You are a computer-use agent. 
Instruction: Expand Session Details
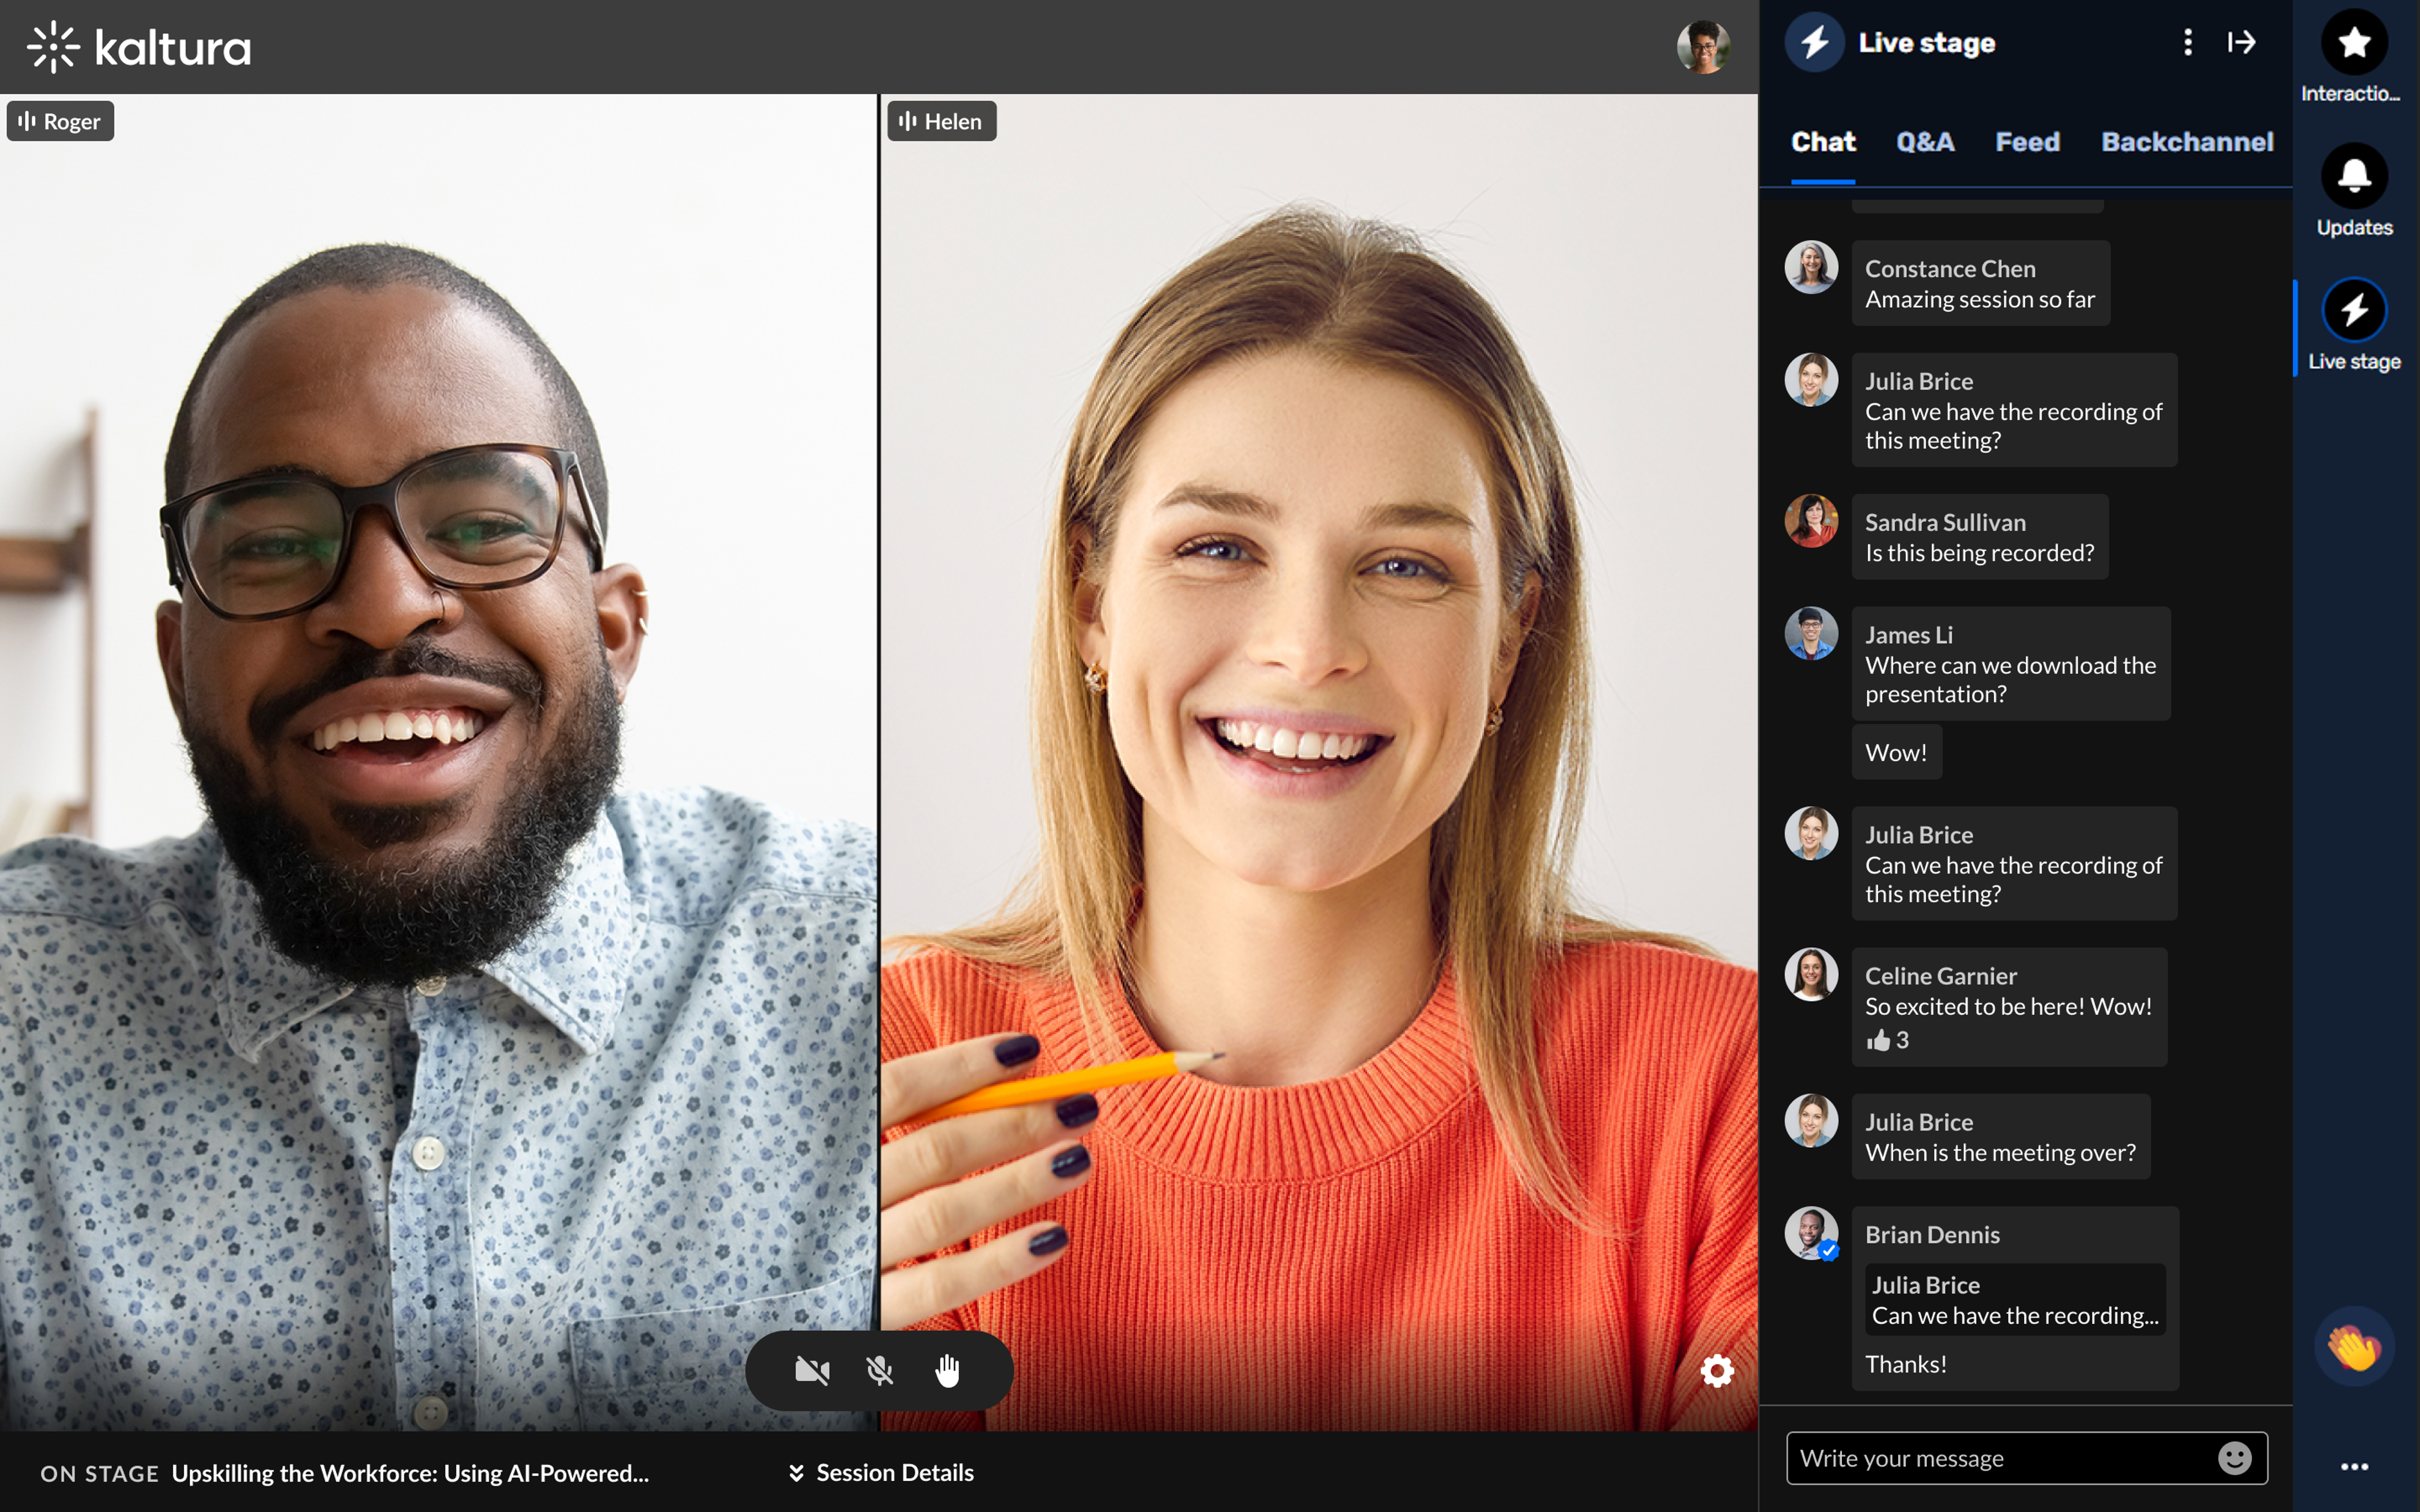coord(881,1472)
